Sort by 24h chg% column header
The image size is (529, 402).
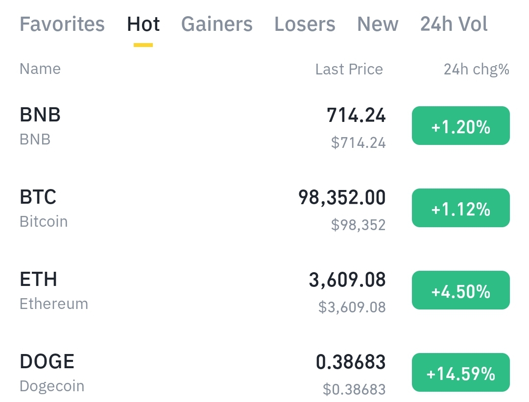click(x=476, y=70)
